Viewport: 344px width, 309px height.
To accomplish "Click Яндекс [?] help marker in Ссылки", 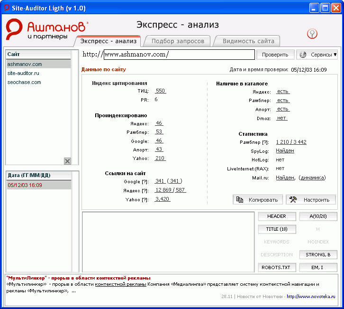I will point(145,191).
